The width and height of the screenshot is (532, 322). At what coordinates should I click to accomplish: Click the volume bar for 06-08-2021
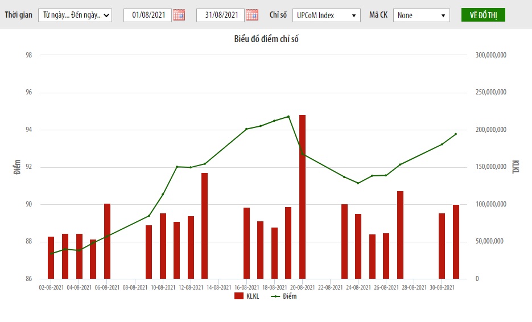[x=107, y=241]
